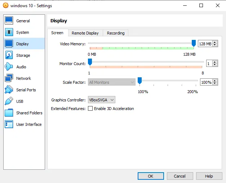
Task: Click the Monitor Count value field
Action: (x=209, y=63)
